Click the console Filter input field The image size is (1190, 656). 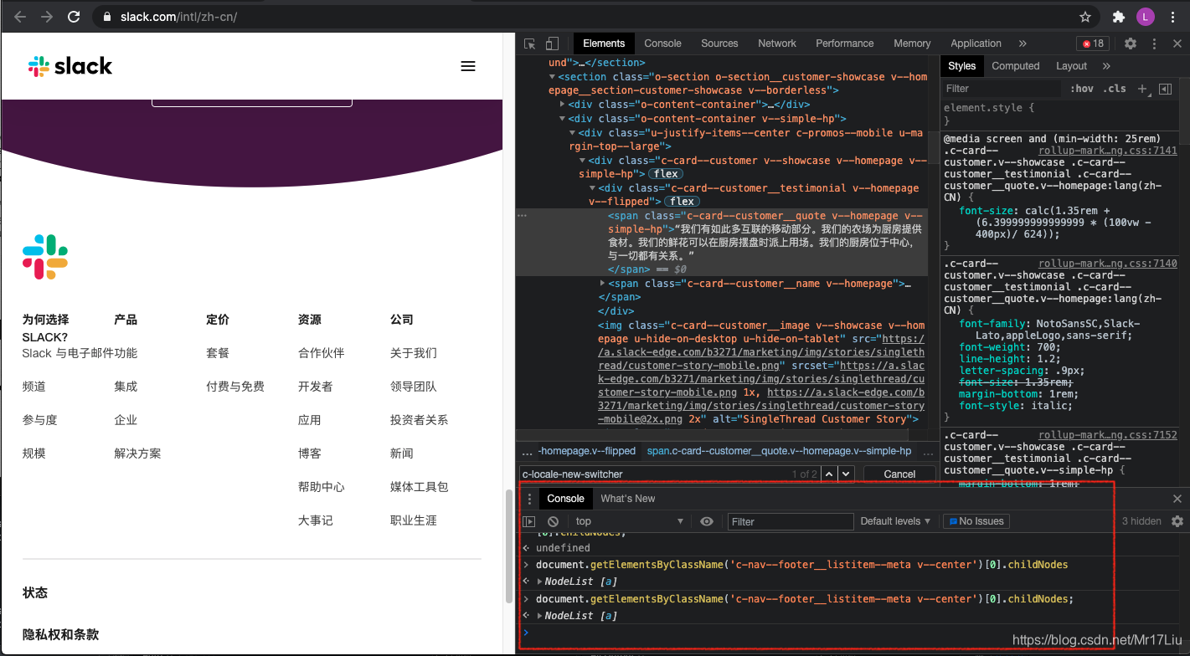tap(790, 521)
